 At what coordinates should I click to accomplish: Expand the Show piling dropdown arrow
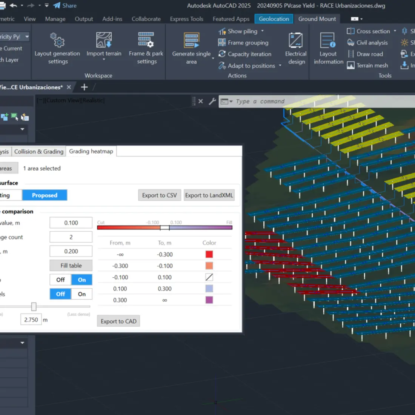pos(263,31)
